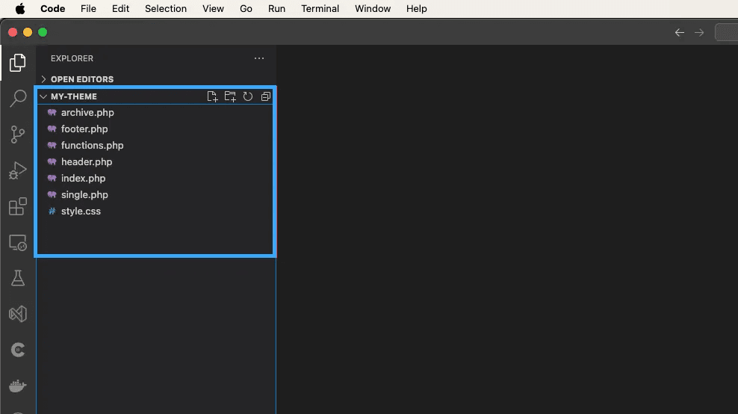Image resolution: width=738 pixels, height=414 pixels.
Task: Open the Search view in activity bar
Action: [x=18, y=99]
